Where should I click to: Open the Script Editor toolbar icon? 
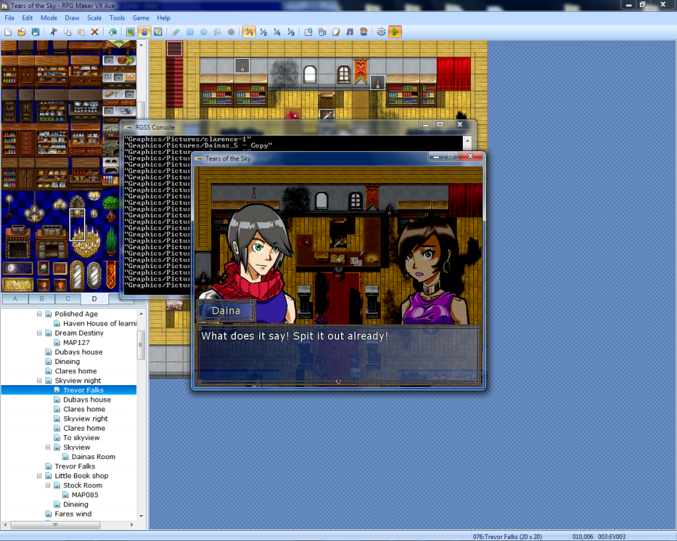tap(336, 32)
